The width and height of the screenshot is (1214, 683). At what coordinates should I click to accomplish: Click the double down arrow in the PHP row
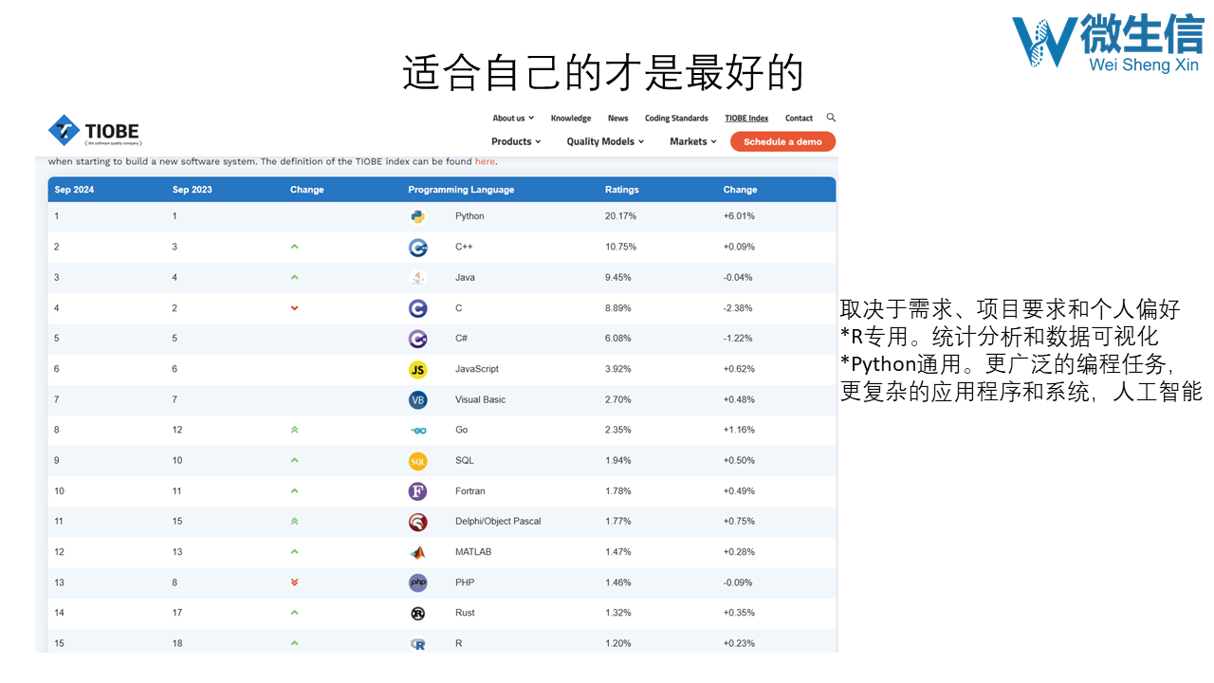(294, 582)
